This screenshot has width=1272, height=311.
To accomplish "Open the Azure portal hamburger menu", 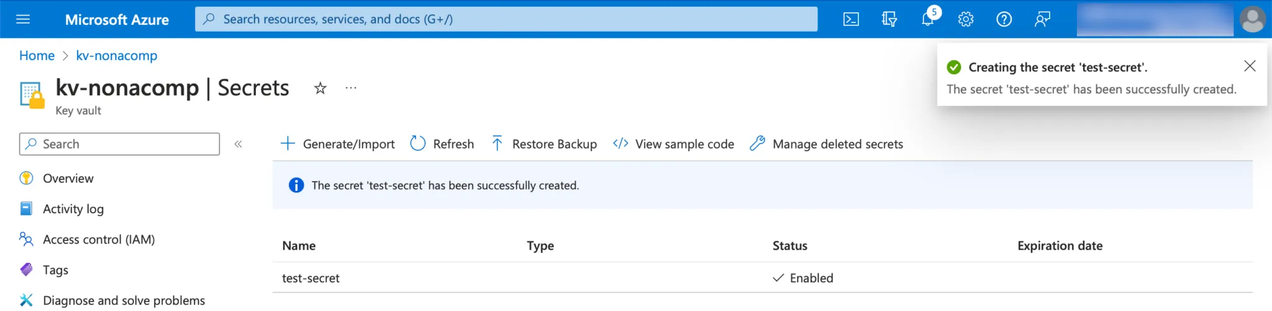I will pos(23,19).
